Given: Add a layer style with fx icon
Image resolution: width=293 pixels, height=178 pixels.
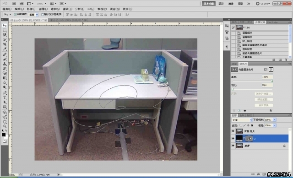Looking at the screenshot, I should pos(259,174).
